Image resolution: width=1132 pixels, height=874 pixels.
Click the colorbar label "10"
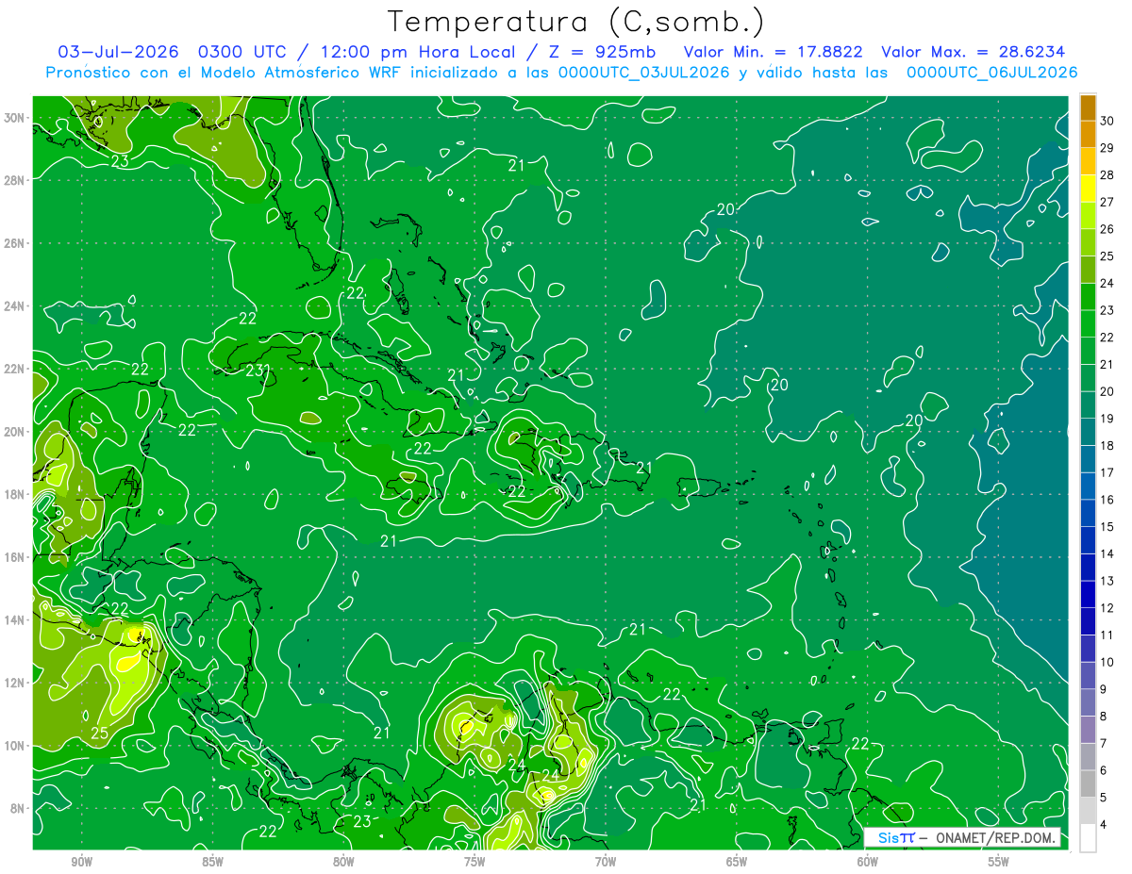tap(1107, 663)
